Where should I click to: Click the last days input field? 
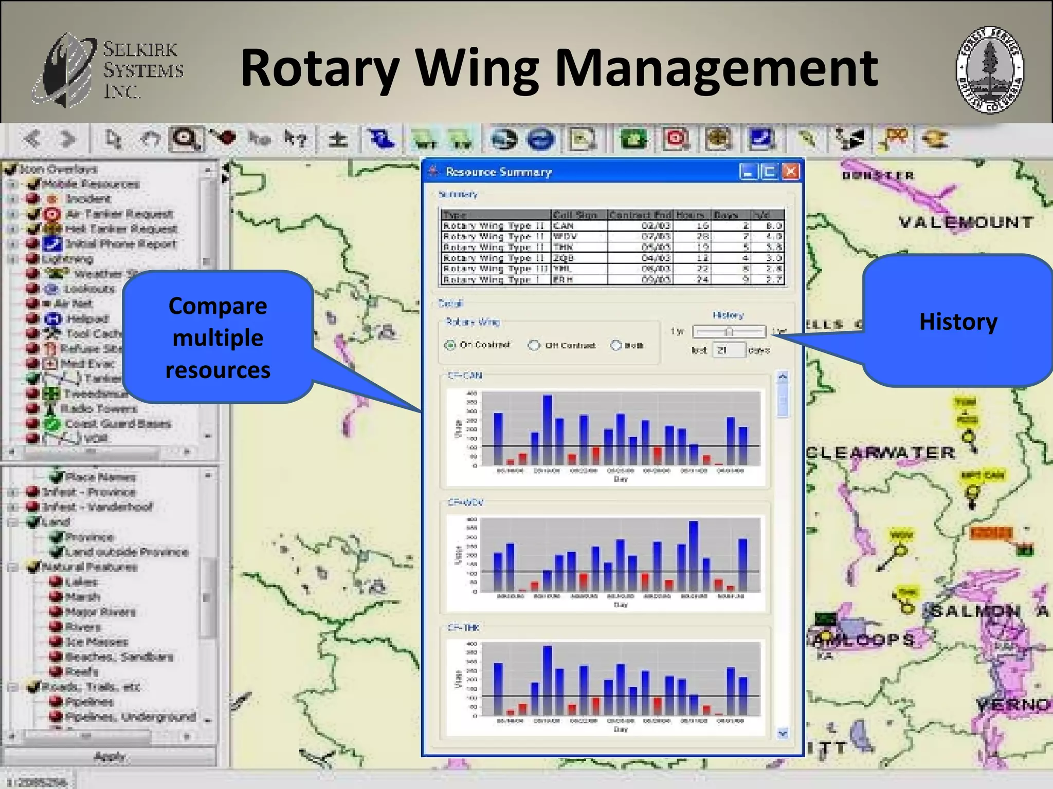pyautogui.click(x=729, y=350)
